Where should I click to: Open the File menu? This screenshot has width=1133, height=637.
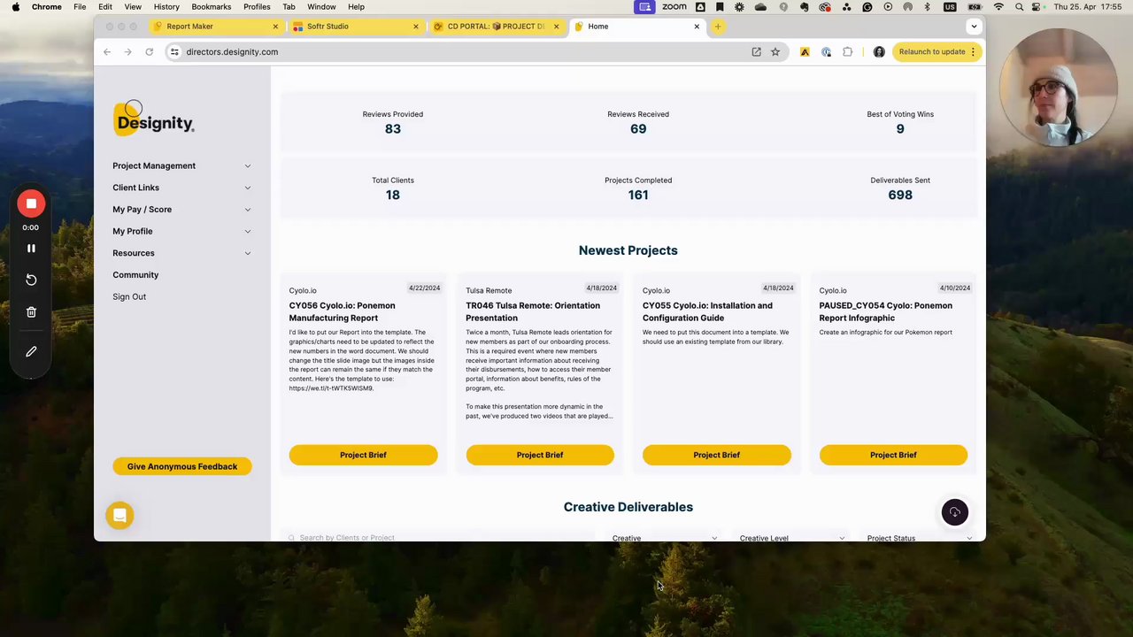(x=80, y=7)
